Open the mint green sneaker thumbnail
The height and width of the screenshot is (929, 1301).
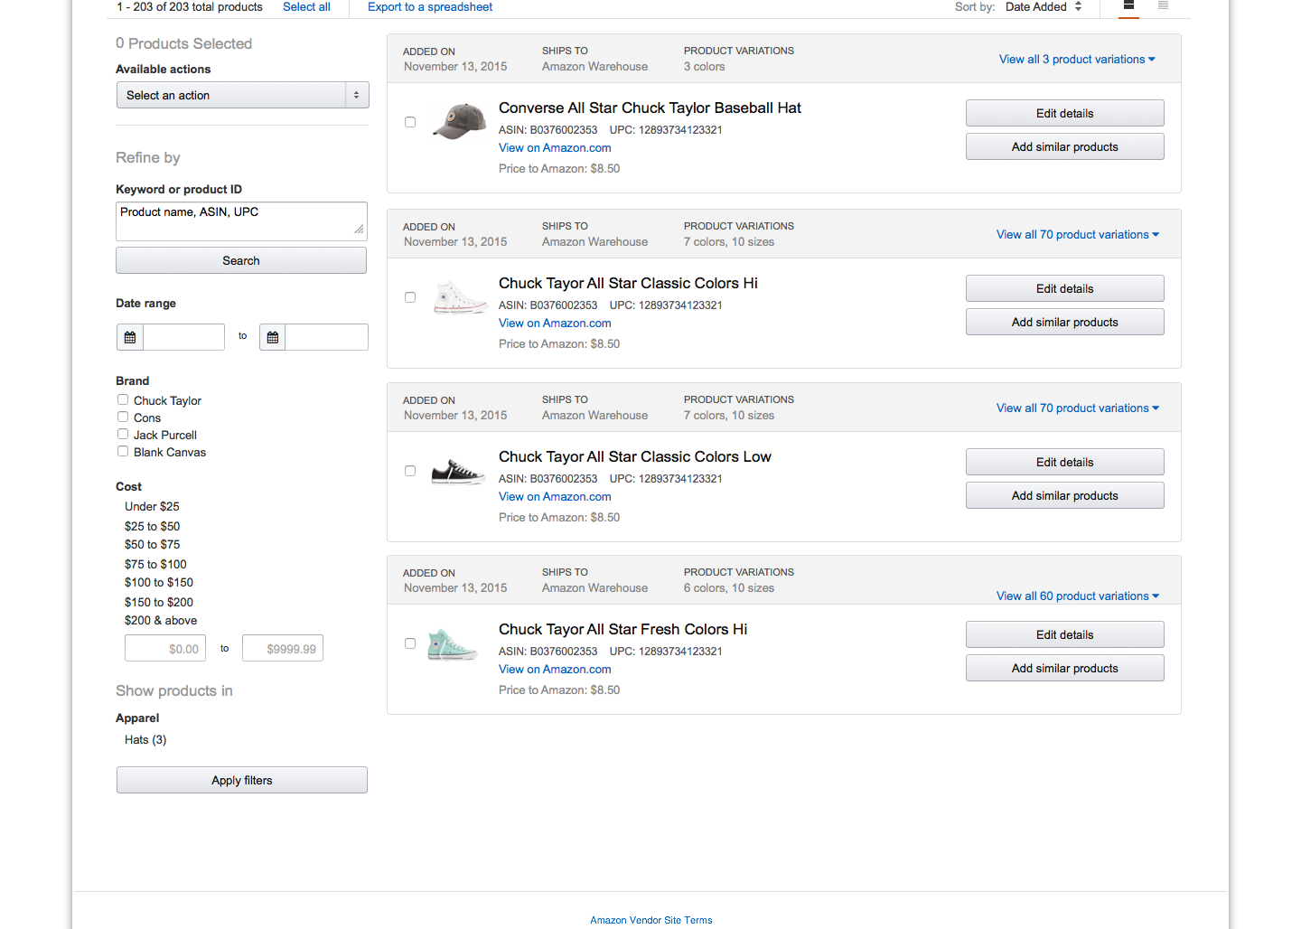(x=452, y=644)
